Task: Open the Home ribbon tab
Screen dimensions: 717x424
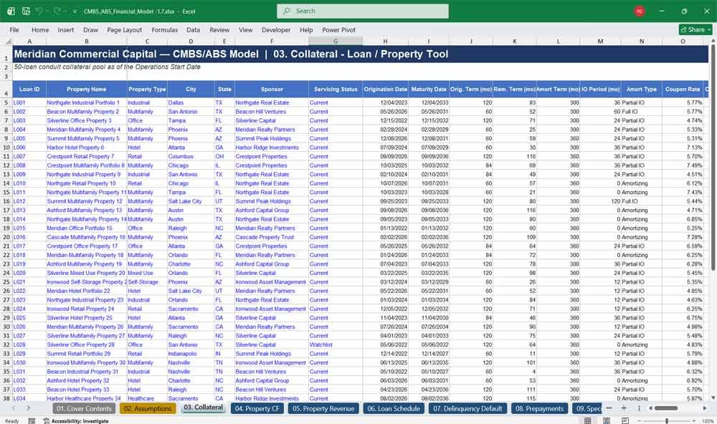Action: (x=40, y=29)
